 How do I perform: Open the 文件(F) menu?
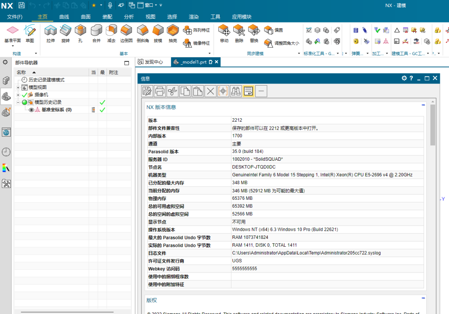pos(15,17)
